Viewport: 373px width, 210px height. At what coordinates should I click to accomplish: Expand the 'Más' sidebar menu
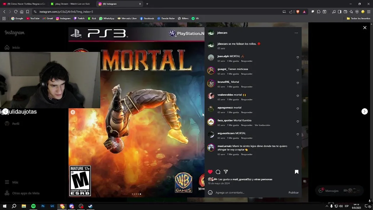pos(12,182)
